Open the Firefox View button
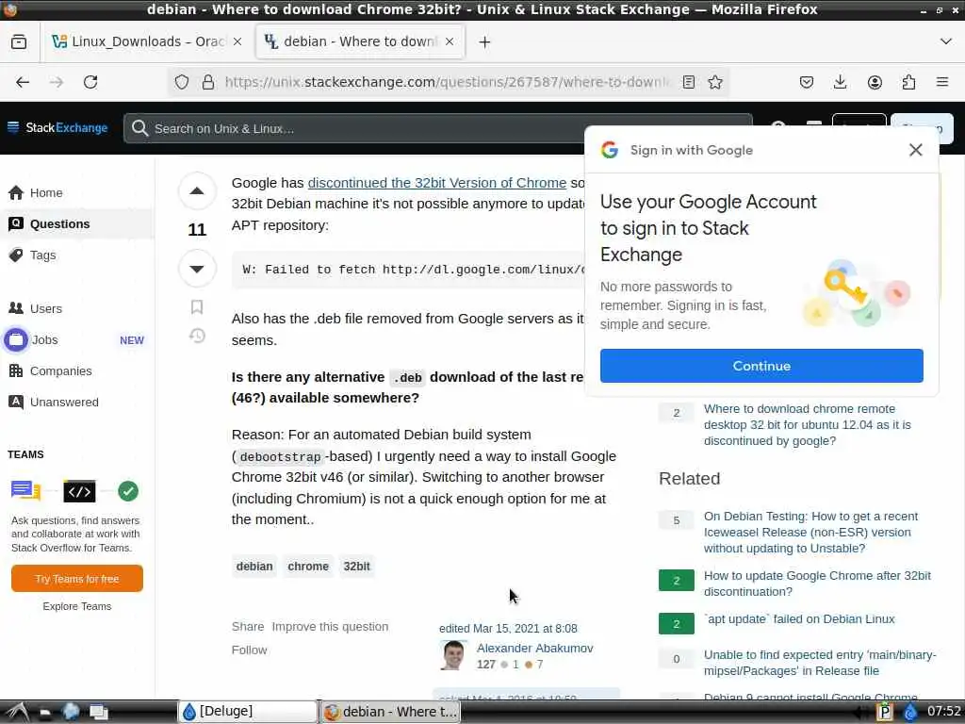 [19, 41]
